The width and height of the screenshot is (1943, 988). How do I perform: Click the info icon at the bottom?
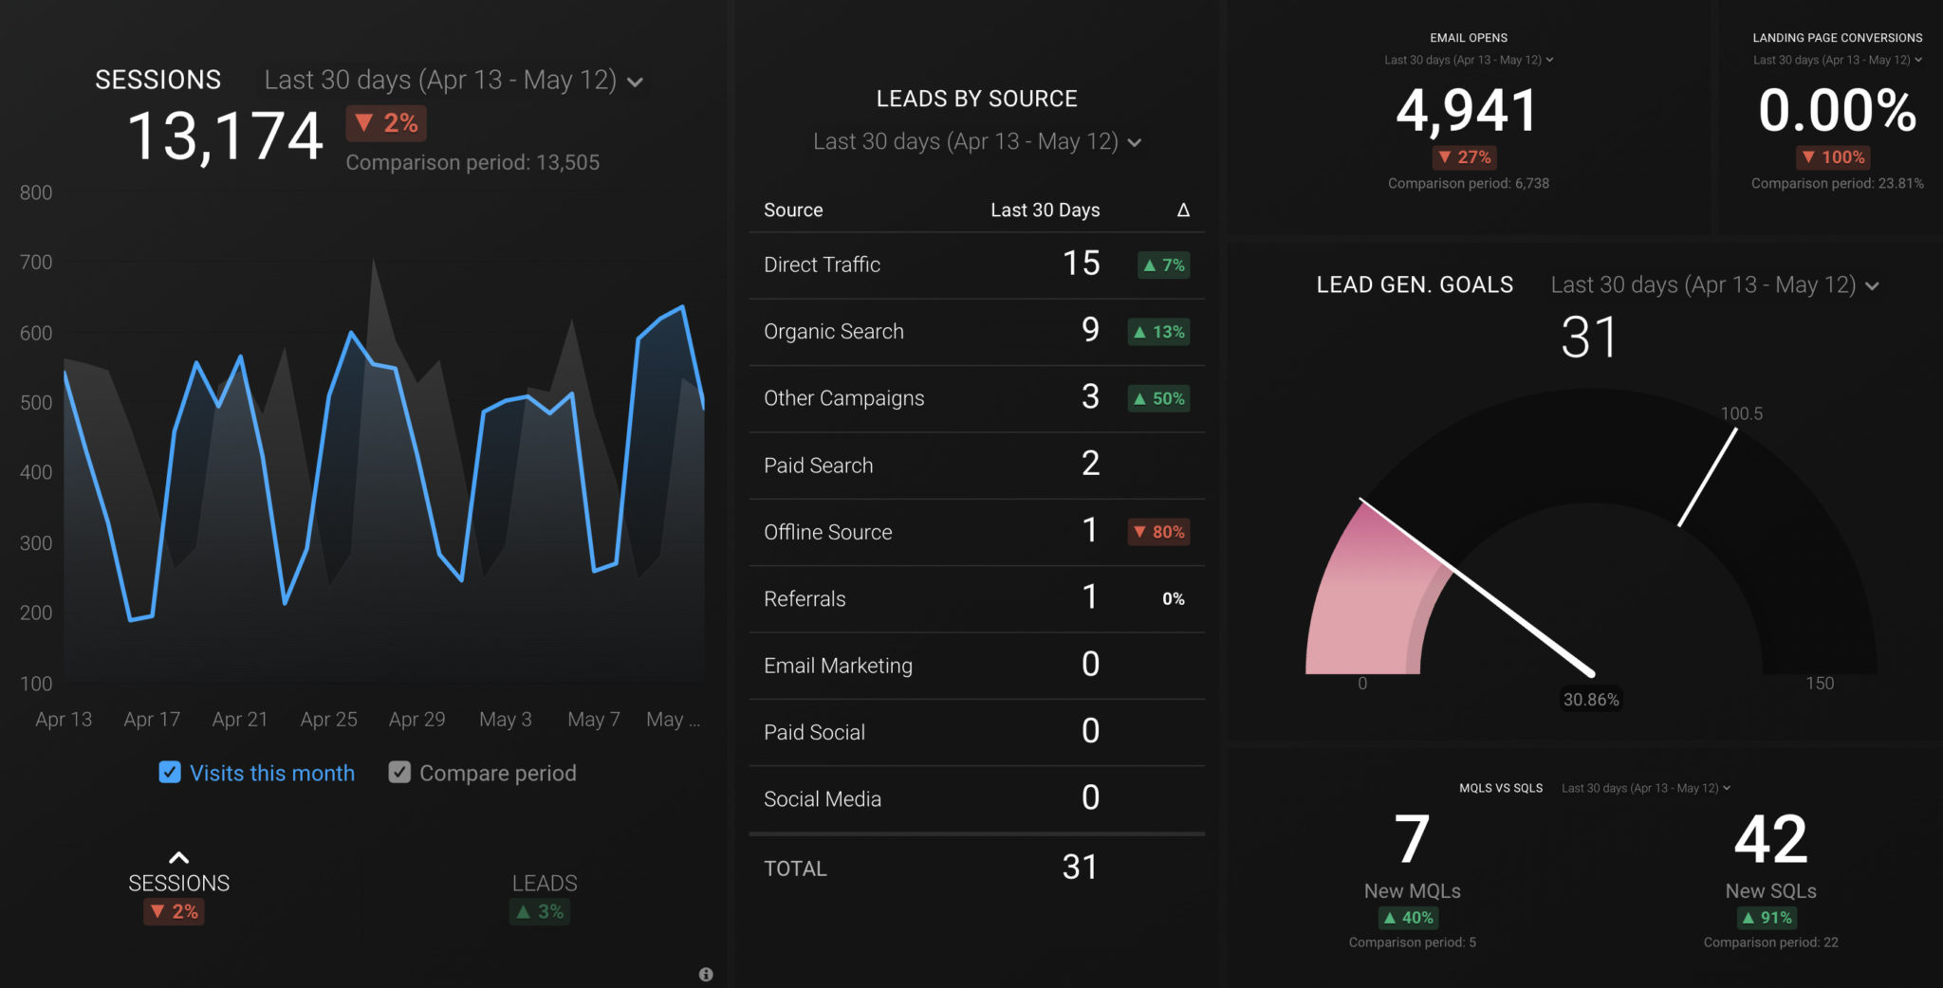point(706,974)
